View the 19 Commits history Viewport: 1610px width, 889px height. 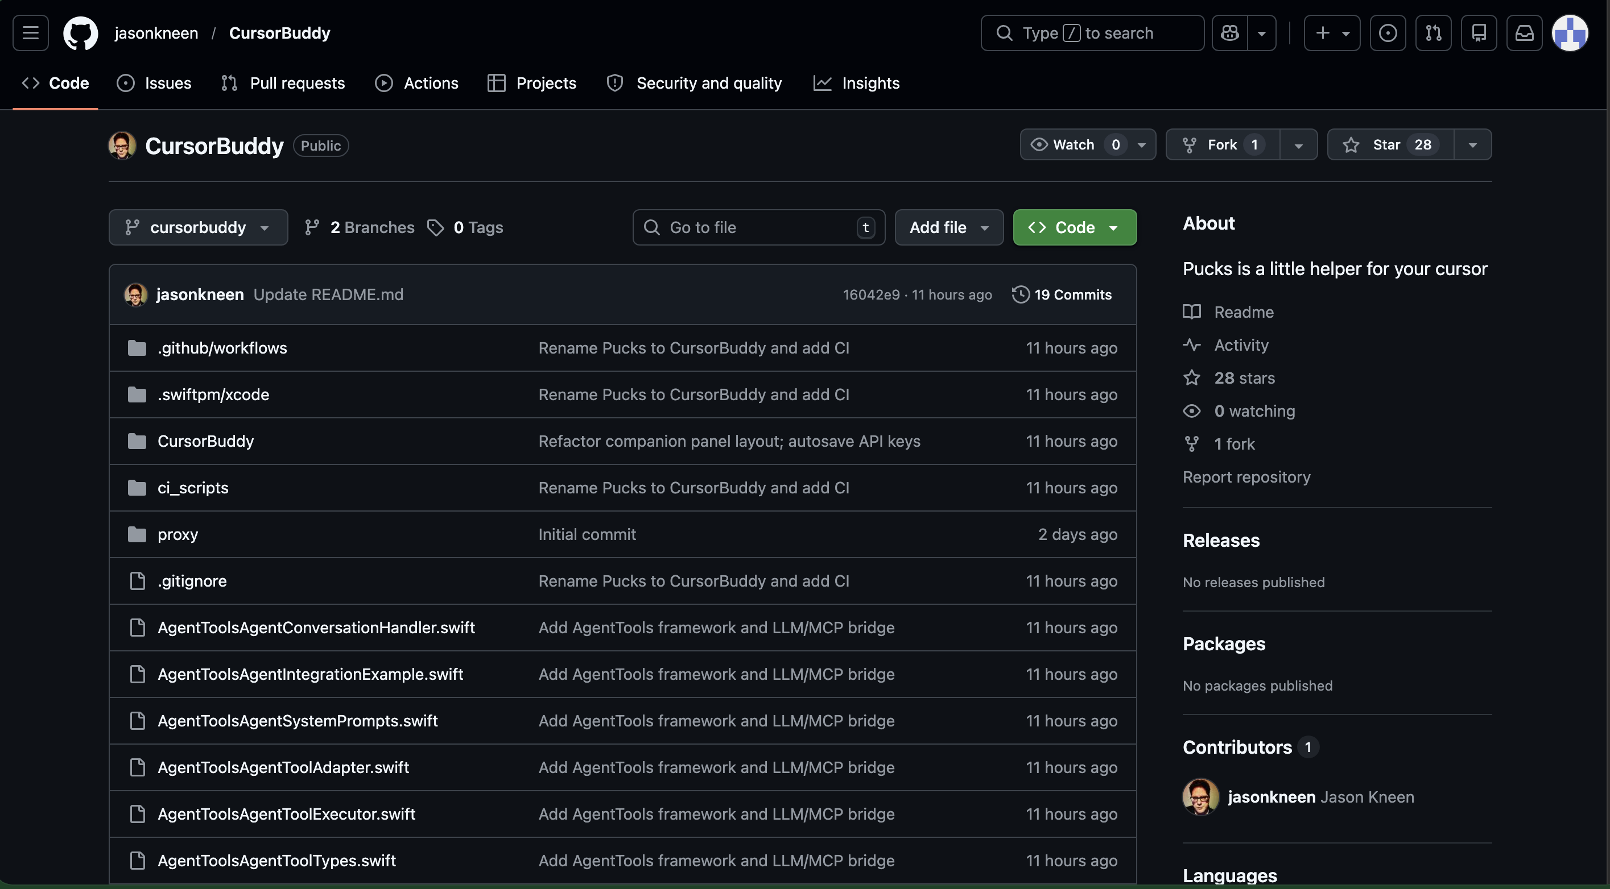(x=1062, y=294)
